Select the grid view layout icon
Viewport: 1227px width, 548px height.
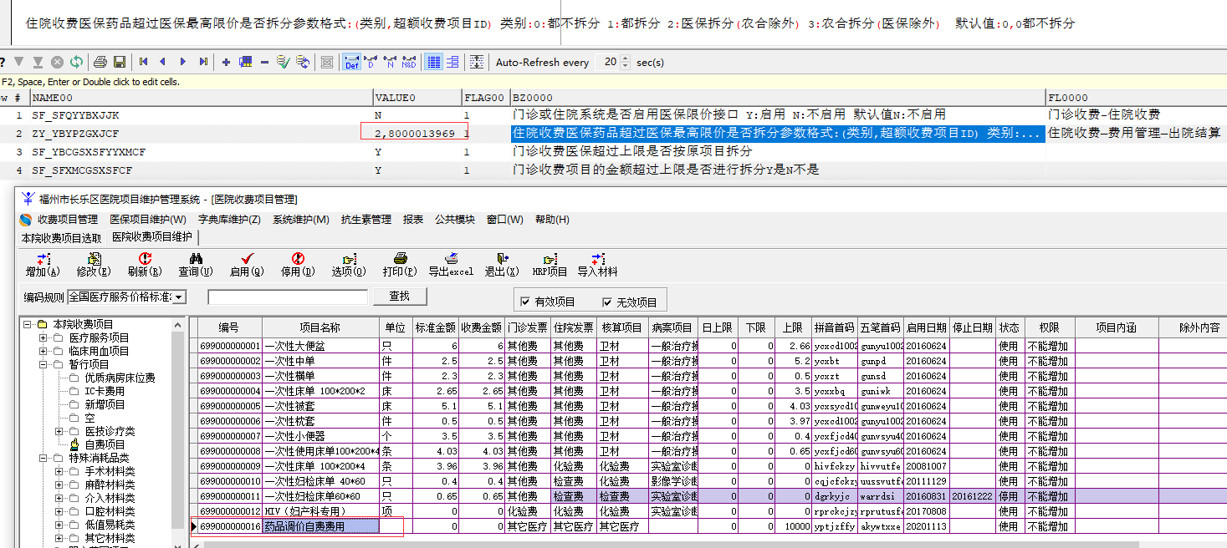point(433,62)
